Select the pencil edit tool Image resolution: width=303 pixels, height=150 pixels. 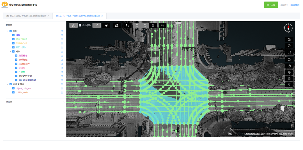[74, 25]
